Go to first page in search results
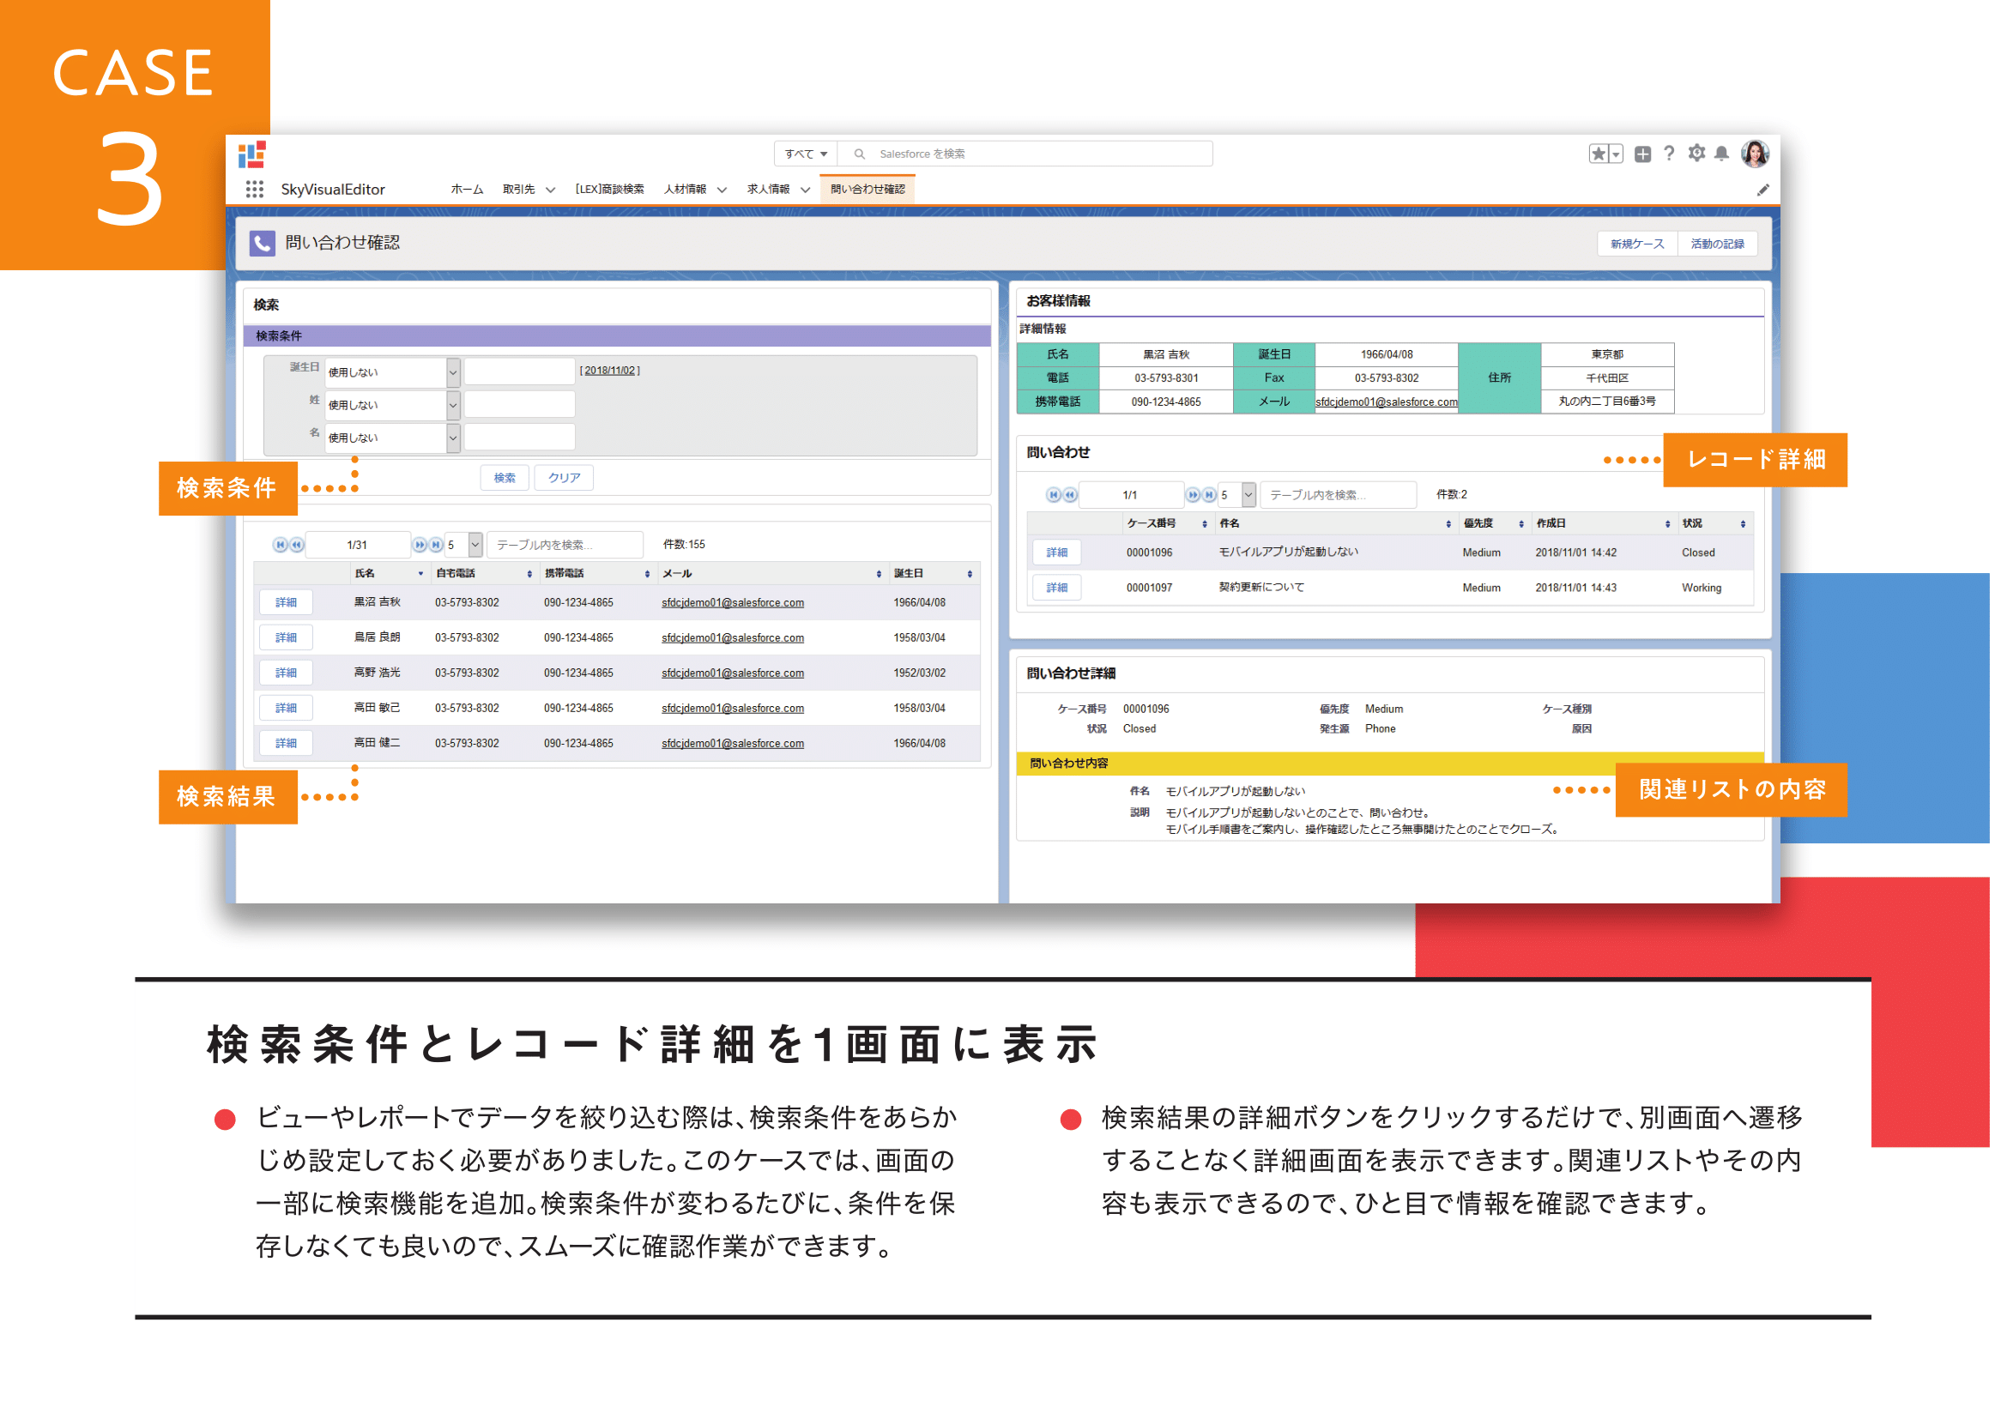 [280, 545]
